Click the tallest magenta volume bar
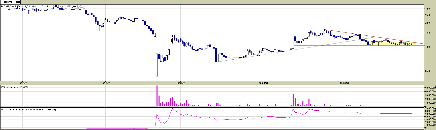Screen dimensions: 436x130 tap(157, 96)
